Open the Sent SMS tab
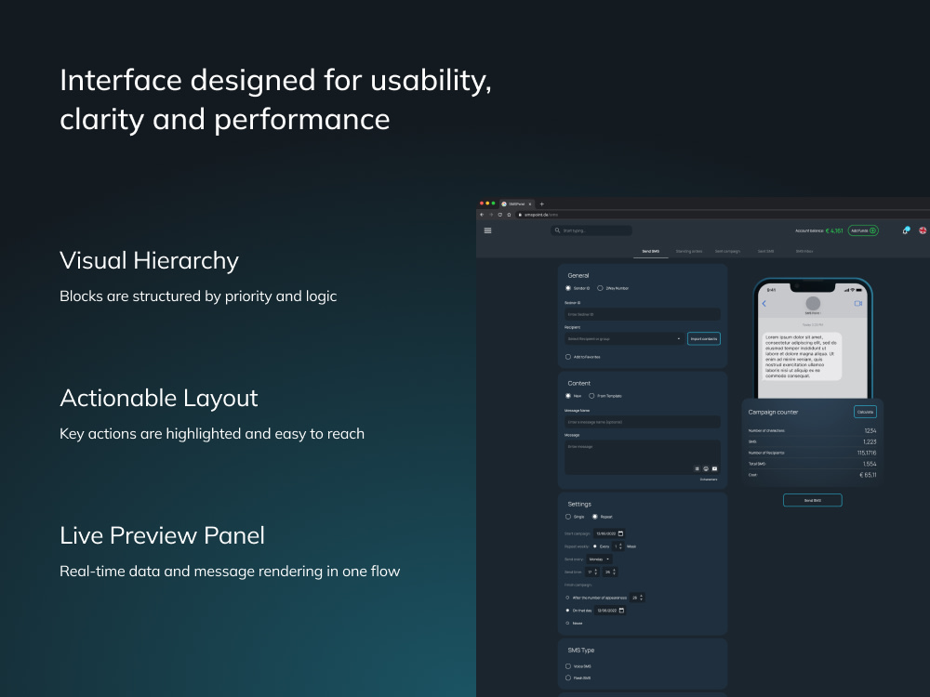The height and width of the screenshot is (697, 930). point(765,251)
